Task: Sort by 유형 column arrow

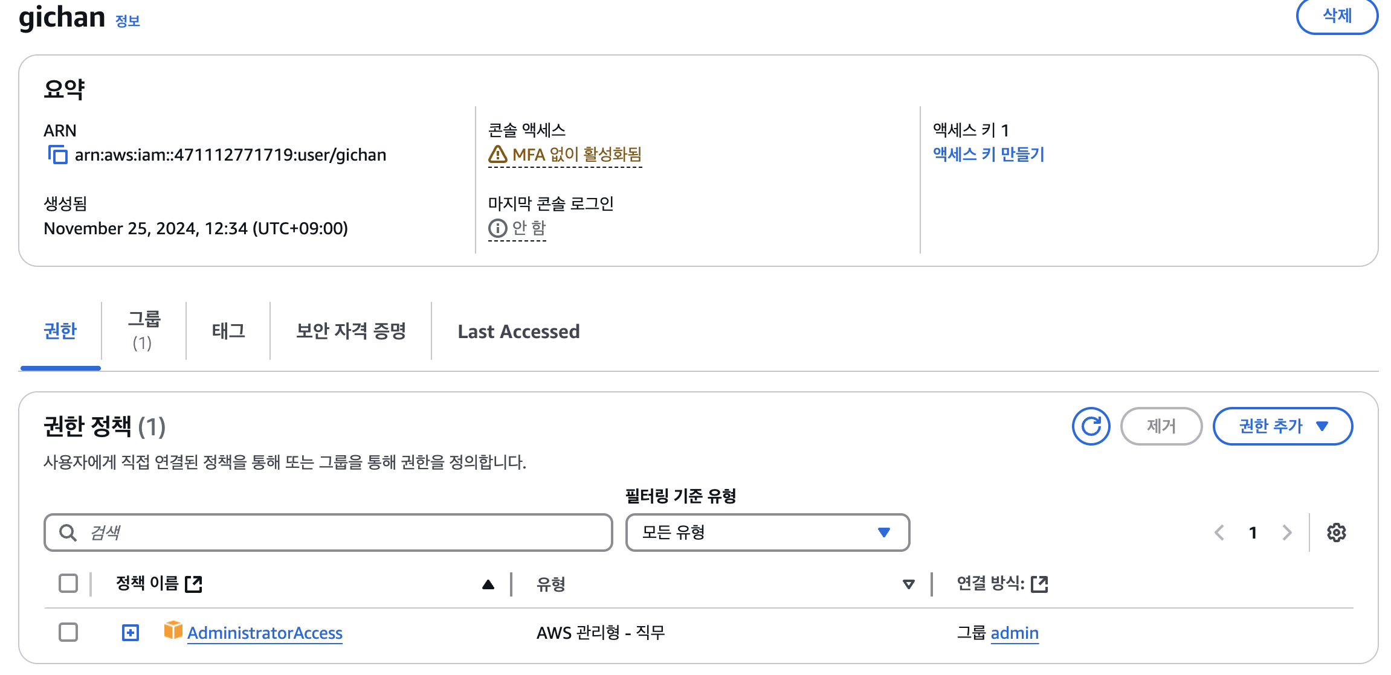Action: coord(908,584)
